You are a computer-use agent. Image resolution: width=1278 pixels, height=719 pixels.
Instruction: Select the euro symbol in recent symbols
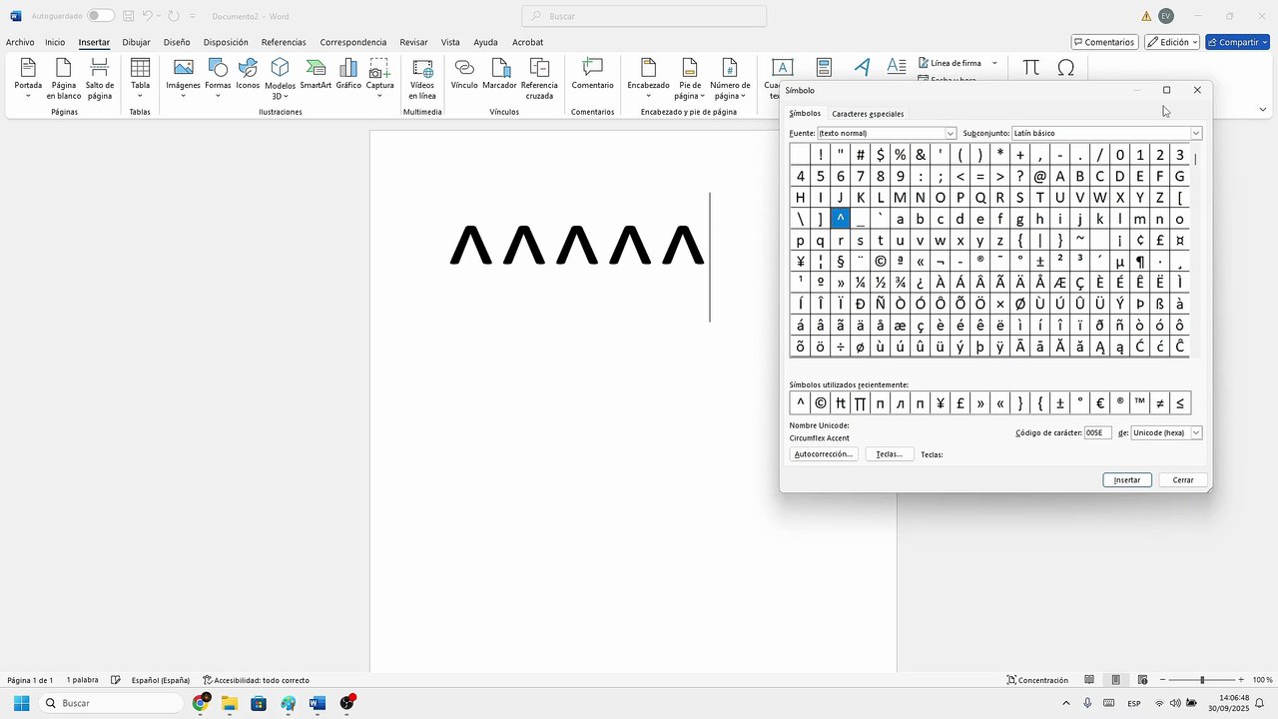pyautogui.click(x=1100, y=403)
